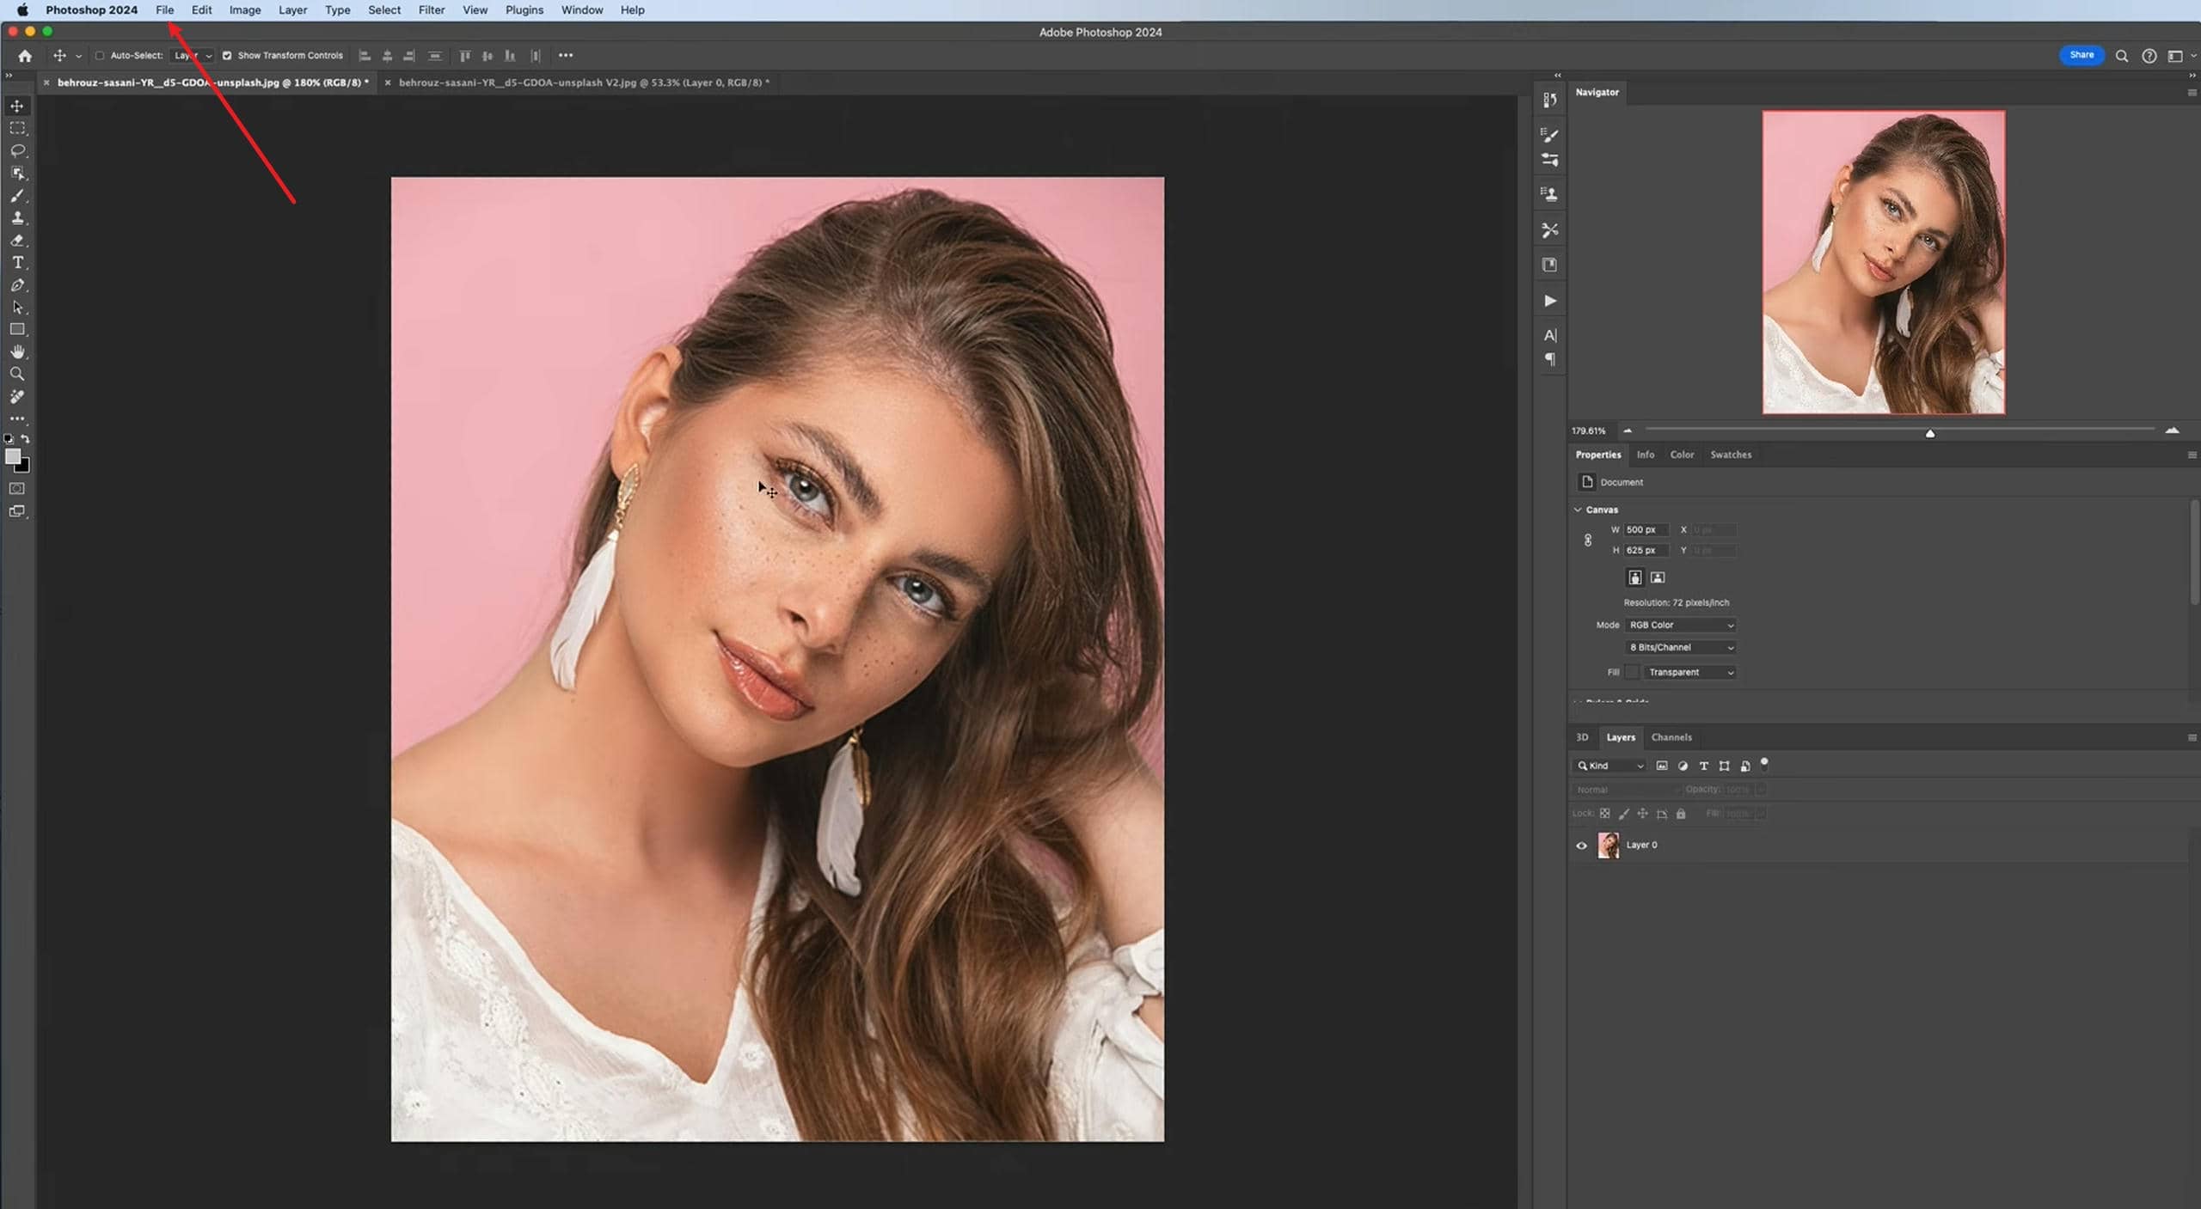Image resolution: width=2201 pixels, height=1209 pixels.
Task: Select the Pen tool
Action: tap(17, 285)
